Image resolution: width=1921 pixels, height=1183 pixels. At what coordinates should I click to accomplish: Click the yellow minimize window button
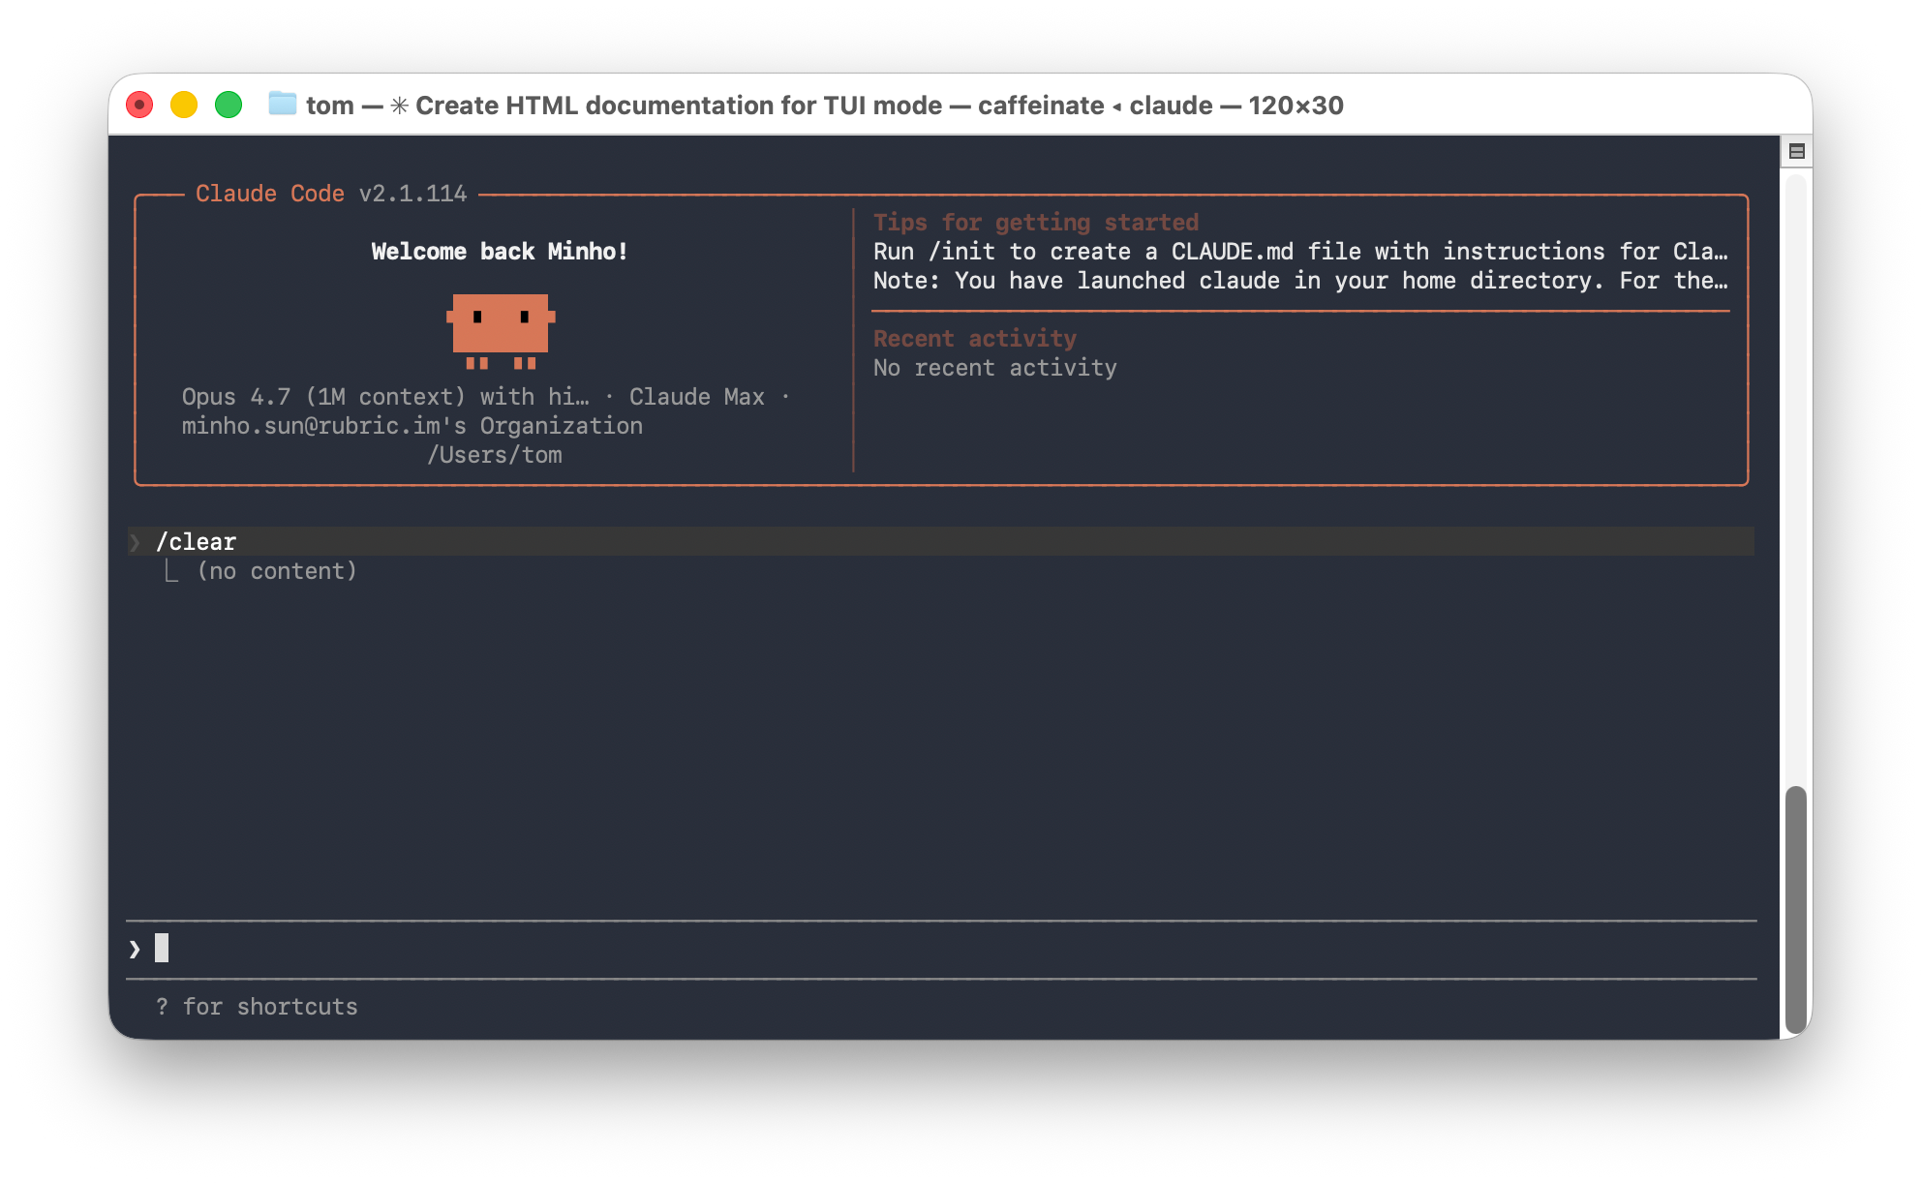184,105
